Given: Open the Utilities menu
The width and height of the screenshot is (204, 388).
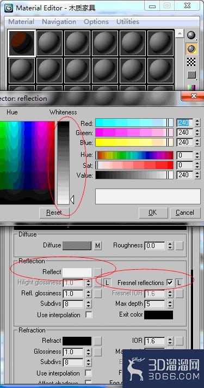Looking at the screenshot, I should 128,22.
